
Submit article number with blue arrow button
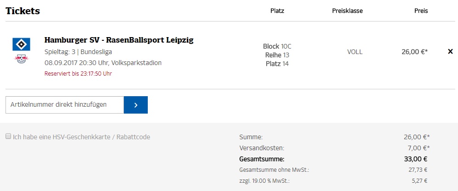tap(135, 105)
